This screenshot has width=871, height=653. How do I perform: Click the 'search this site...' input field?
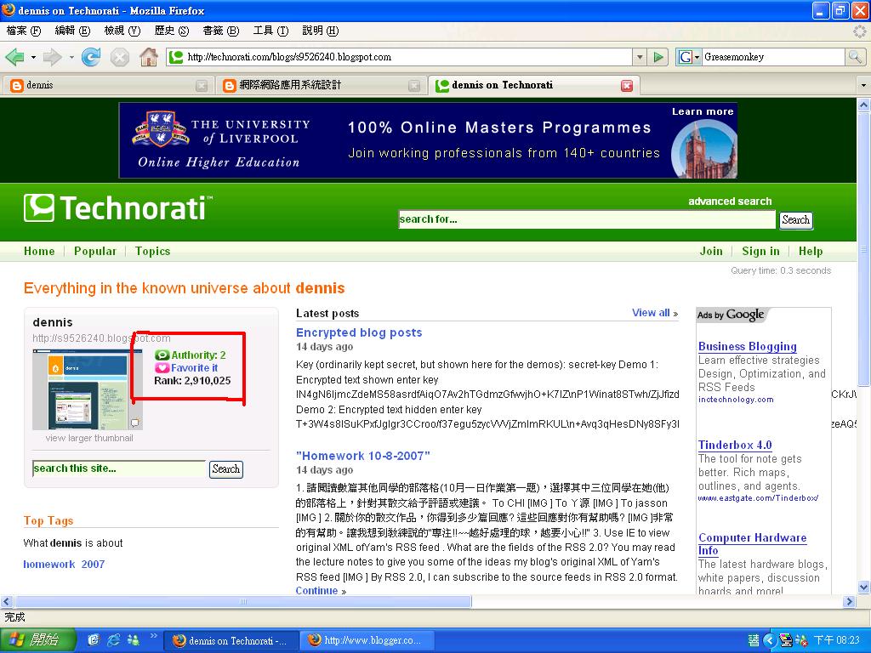119,468
